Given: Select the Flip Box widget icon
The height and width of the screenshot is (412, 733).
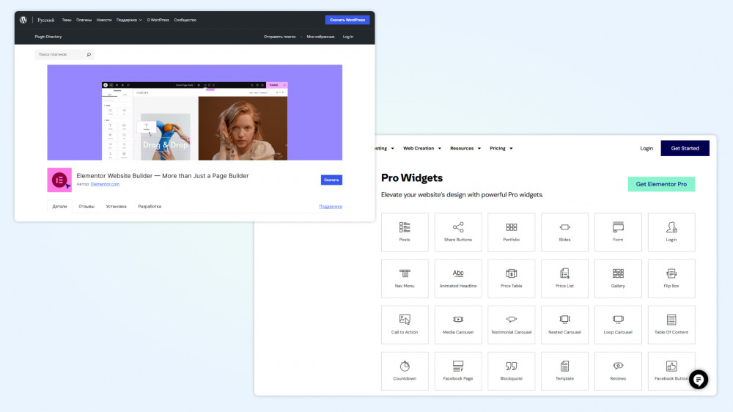Looking at the screenshot, I should point(671,273).
